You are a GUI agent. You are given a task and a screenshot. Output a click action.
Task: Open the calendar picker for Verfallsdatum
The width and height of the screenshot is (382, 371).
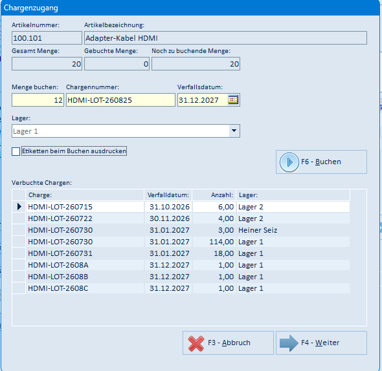point(233,100)
